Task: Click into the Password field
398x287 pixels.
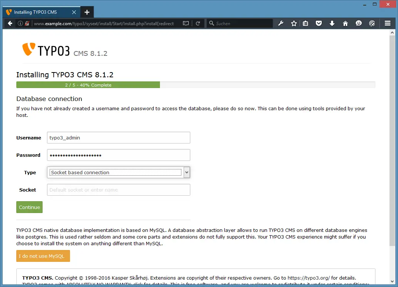Action: (x=118, y=155)
